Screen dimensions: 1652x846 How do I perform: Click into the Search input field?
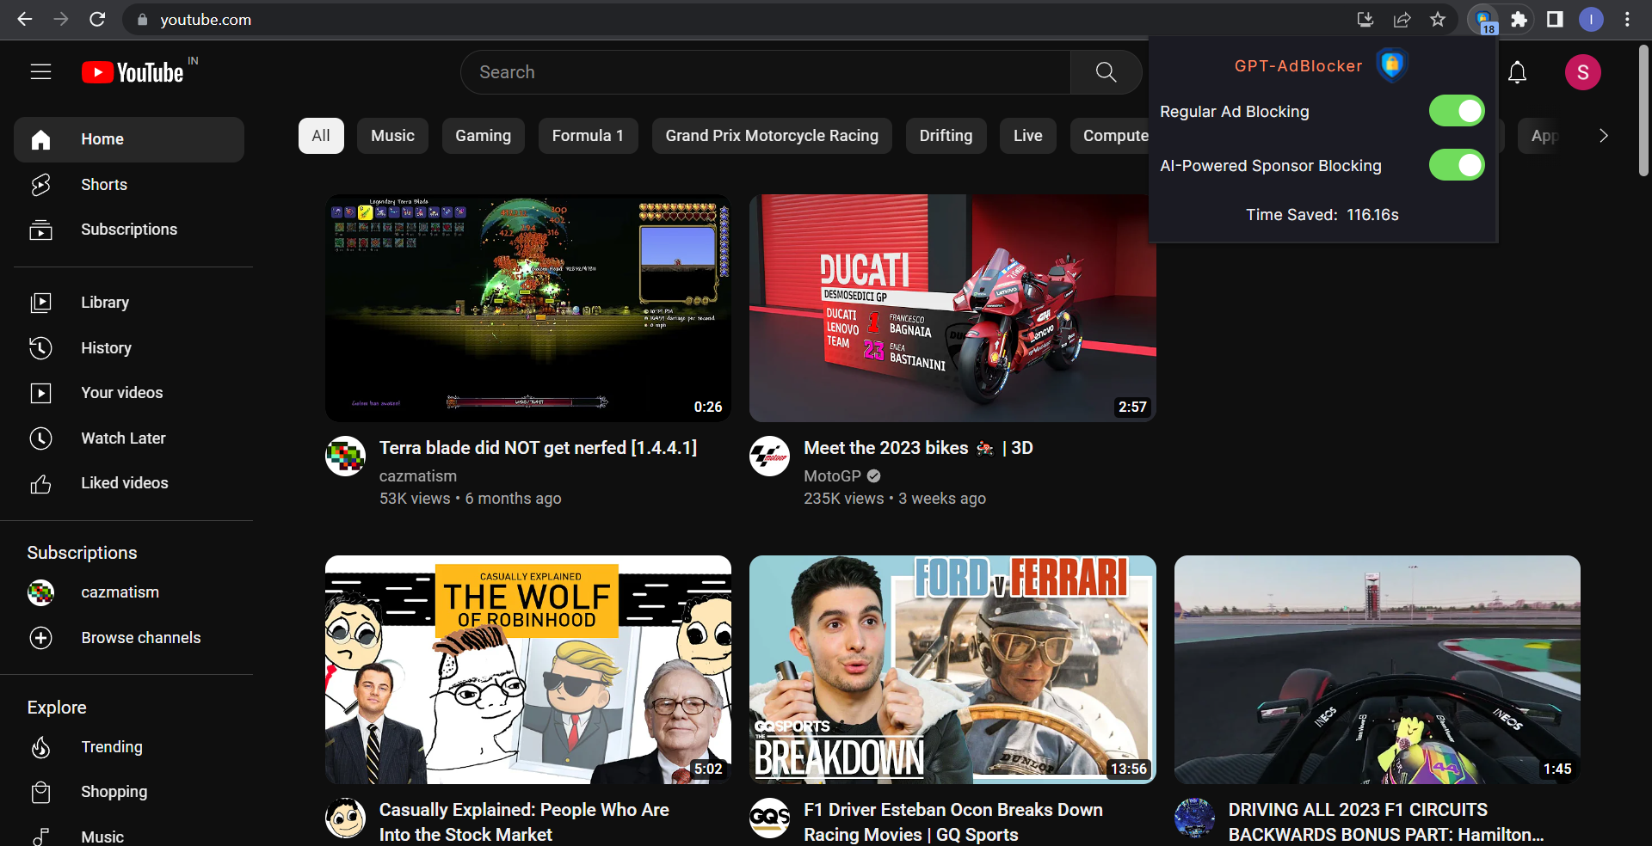[x=766, y=72]
